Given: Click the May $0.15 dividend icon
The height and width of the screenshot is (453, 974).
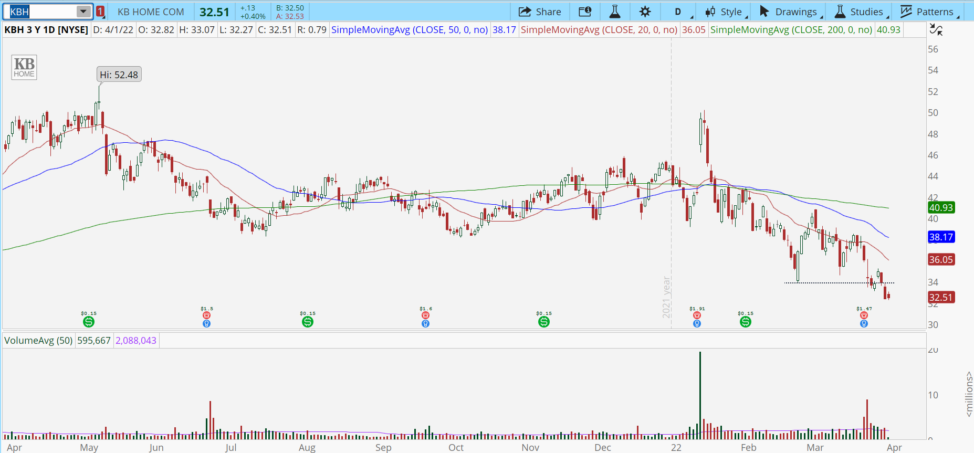Looking at the screenshot, I should tap(89, 322).
